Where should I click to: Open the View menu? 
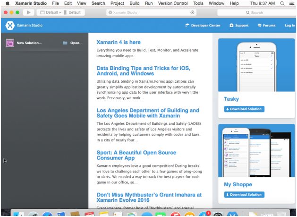pos(81,3)
